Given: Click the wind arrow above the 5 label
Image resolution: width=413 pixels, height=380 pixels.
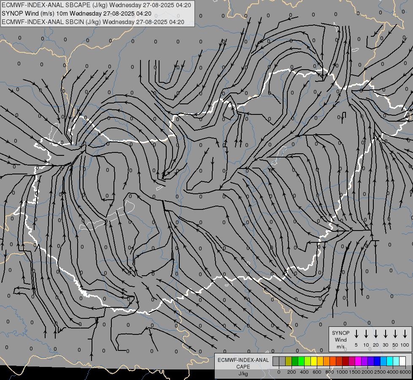Looking at the screenshot, I should [x=356, y=334].
